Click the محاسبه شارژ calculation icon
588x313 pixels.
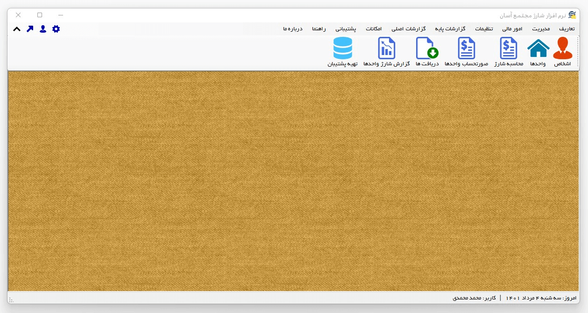pyautogui.click(x=509, y=52)
